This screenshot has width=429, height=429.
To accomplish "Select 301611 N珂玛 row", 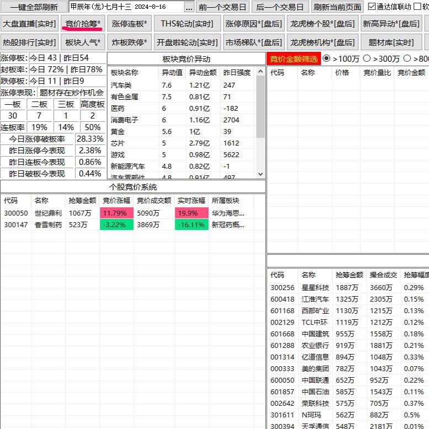I will [x=348, y=415].
